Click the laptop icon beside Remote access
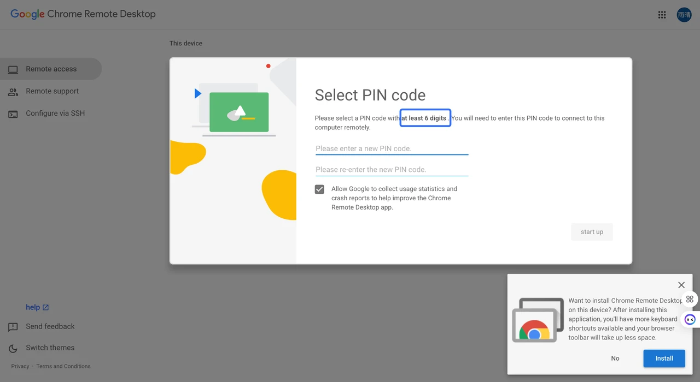 (13, 69)
